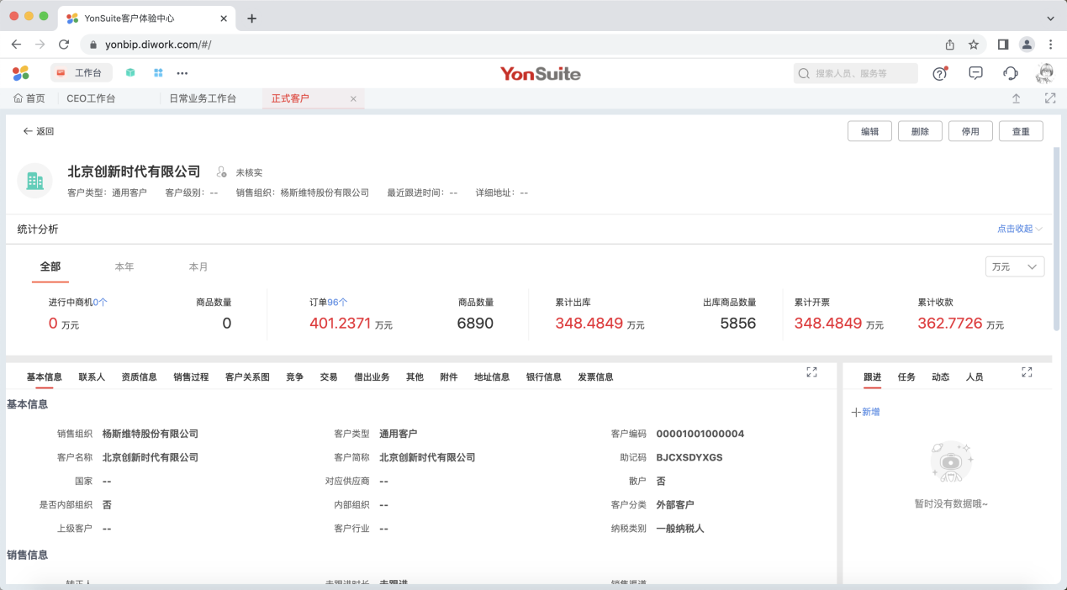Open the Chrome profile avatar
The height and width of the screenshot is (590, 1067).
pyautogui.click(x=1027, y=45)
